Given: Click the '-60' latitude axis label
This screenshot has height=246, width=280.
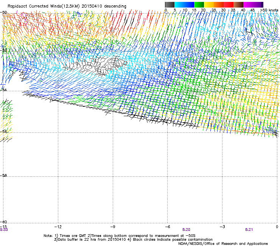Looking at the screenshot, I should (3, 222).
